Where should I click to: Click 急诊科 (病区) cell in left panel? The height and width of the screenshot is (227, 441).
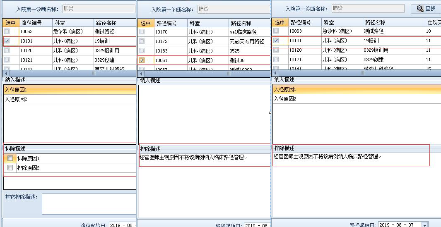pyautogui.click(x=73, y=31)
